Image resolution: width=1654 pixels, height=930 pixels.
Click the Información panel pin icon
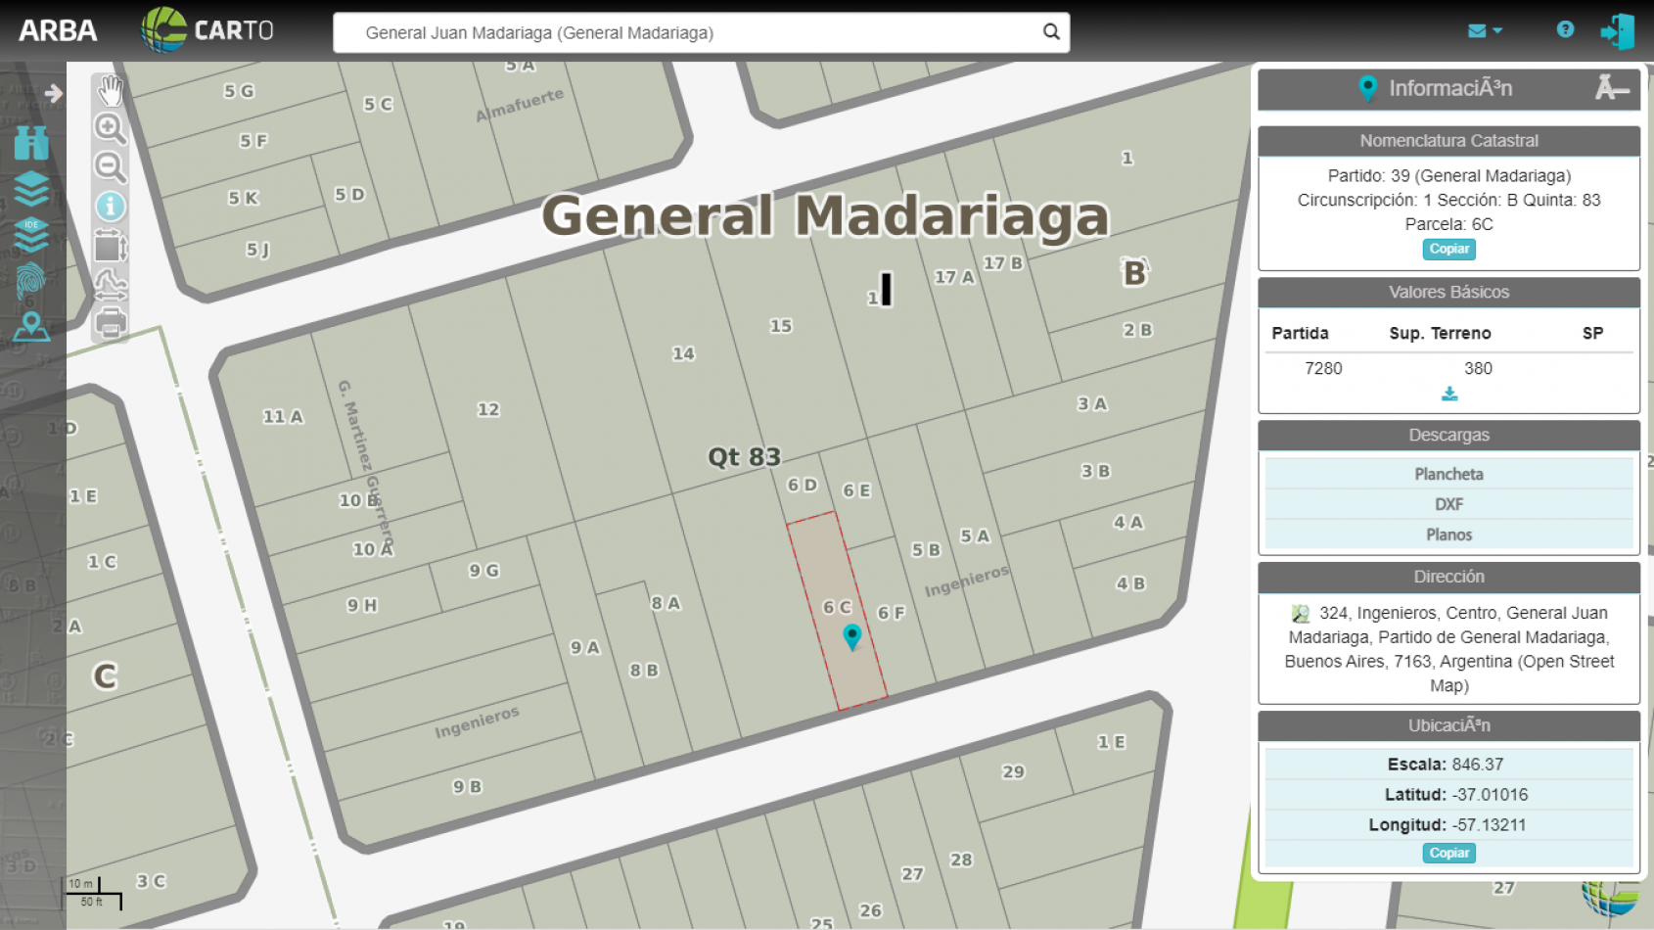click(x=1368, y=89)
